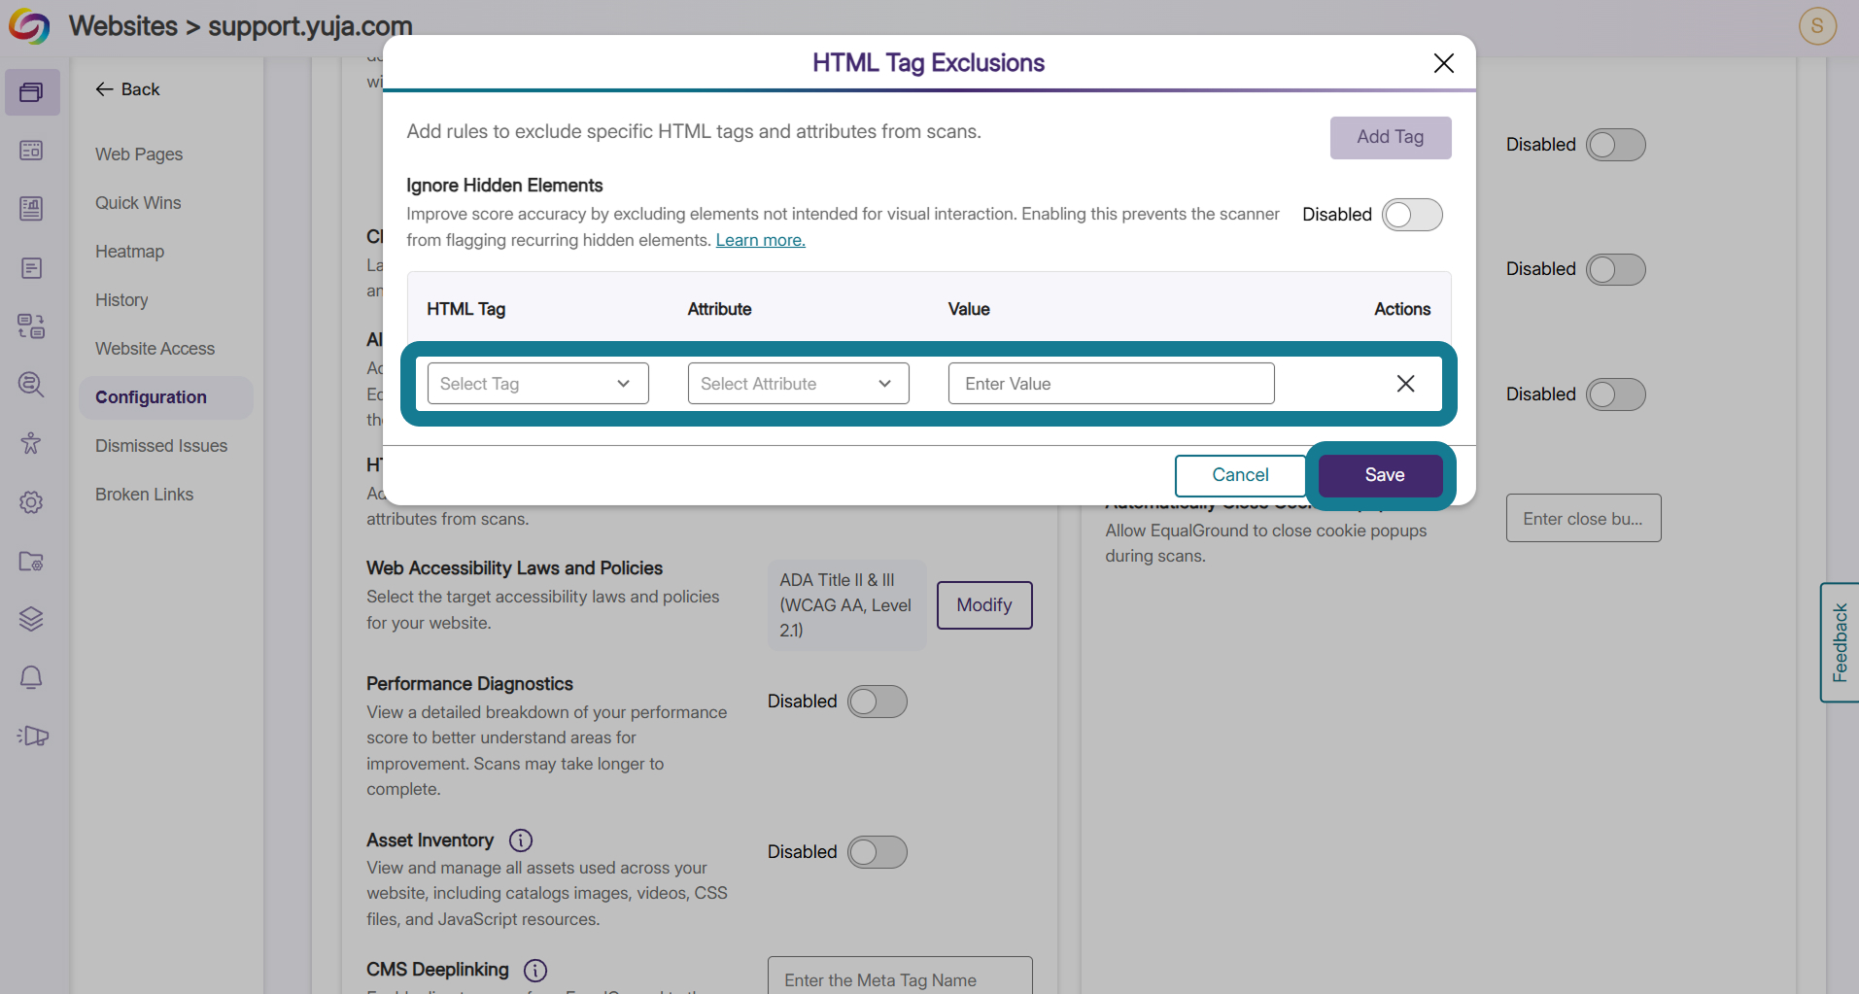Toggle the Ignore Hidden Elements switch
Image resolution: width=1859 pixels, height=994 pixels.
pyautogui.click(x=1412, y=215)
